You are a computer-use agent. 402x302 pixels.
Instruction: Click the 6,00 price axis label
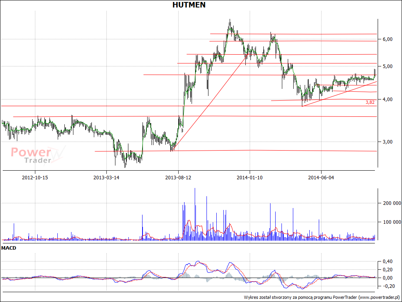387,39
